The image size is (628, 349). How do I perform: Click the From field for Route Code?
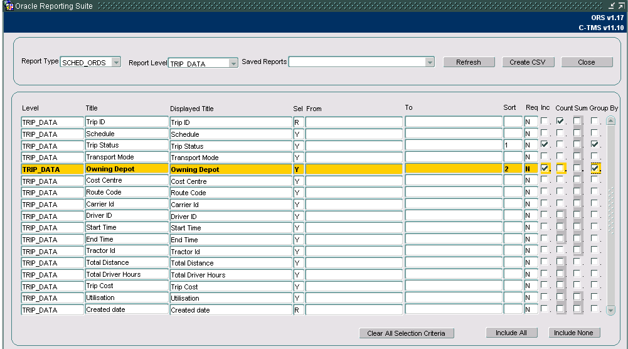pyautogui.click(x=354, y=192)
